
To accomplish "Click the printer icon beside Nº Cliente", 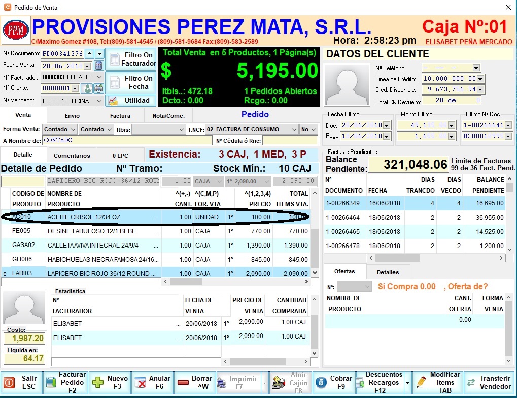I will tap(98, 88).
